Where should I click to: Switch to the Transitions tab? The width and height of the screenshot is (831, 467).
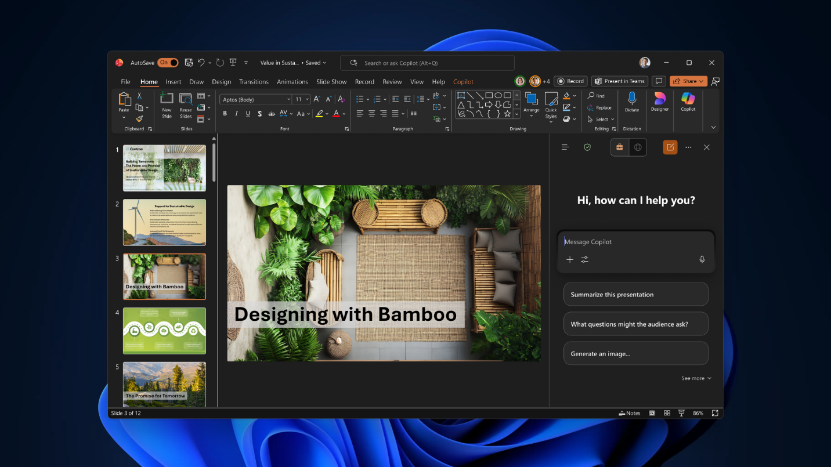[x=254, y=82]
